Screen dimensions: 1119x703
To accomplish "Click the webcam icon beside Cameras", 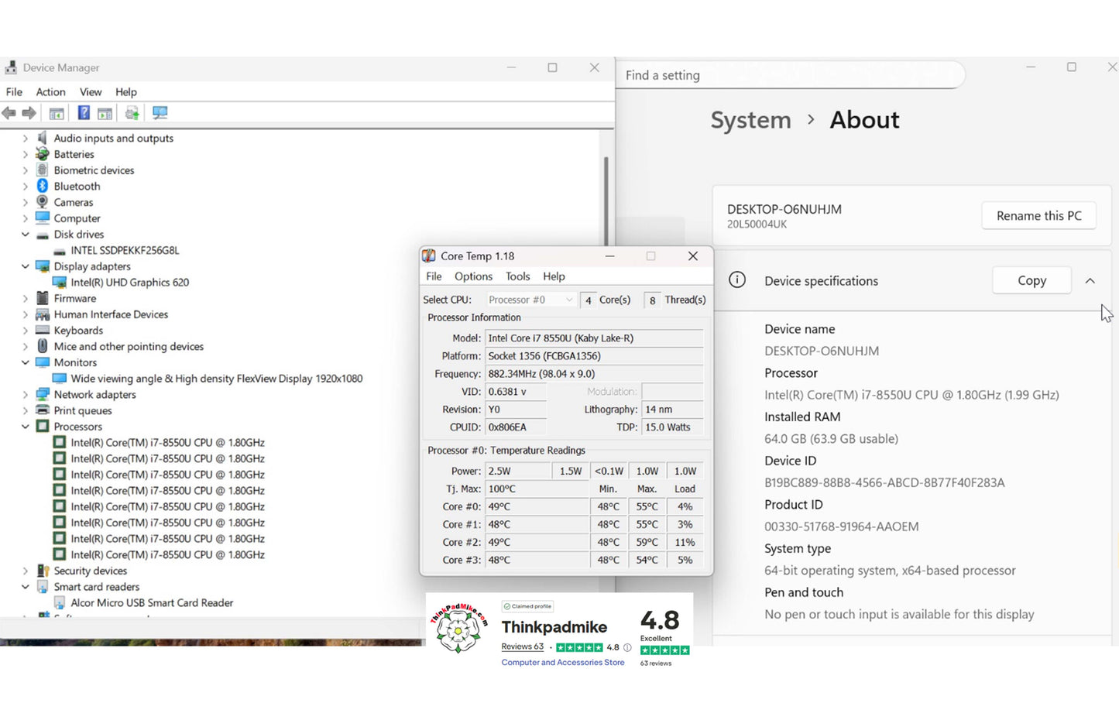I will point(43,202).
